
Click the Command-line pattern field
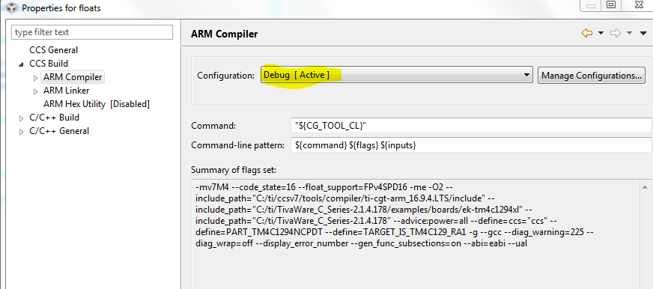(471, 145)
